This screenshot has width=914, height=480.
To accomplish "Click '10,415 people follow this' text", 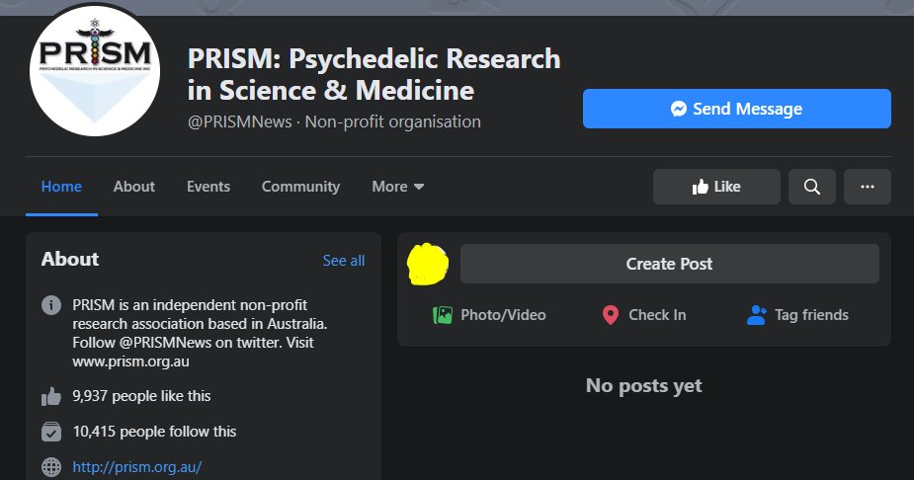I will (x=154, y=432).
